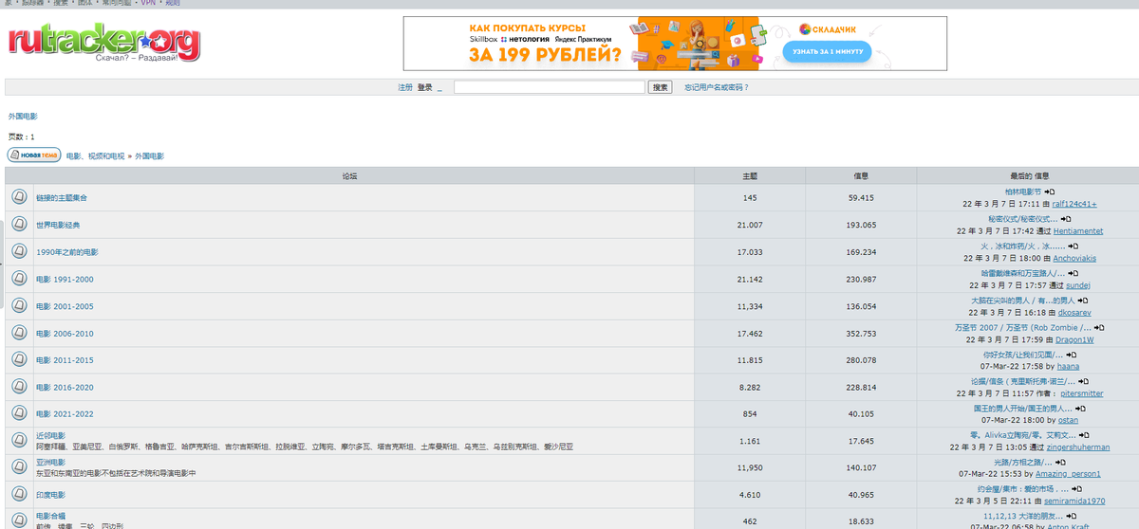The image size is (1139, 529).
Task: Jump to latest post icon after 光路/方相之路
Action: coord(1058,462)
